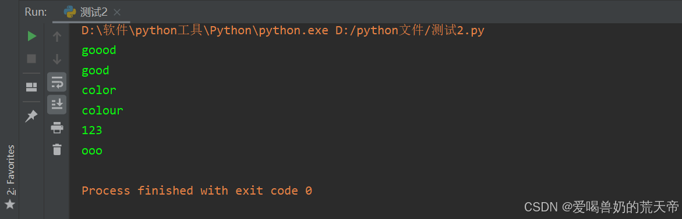Click the D:/python文件/测试2.py path text
The height and width of the screenshot is (219, 682).
[x=409, y=31]
